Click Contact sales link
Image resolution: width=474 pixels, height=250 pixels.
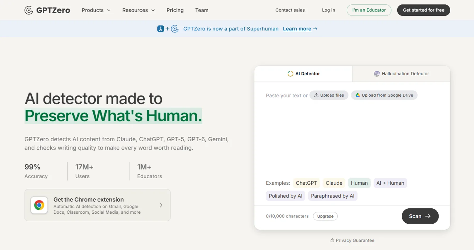coord(290,10)
